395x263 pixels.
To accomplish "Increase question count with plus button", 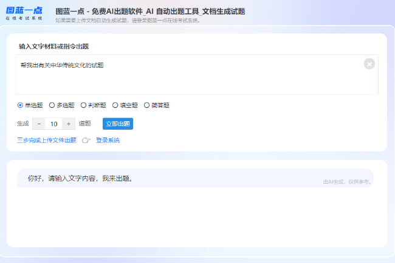I will (x=69, y=124).
